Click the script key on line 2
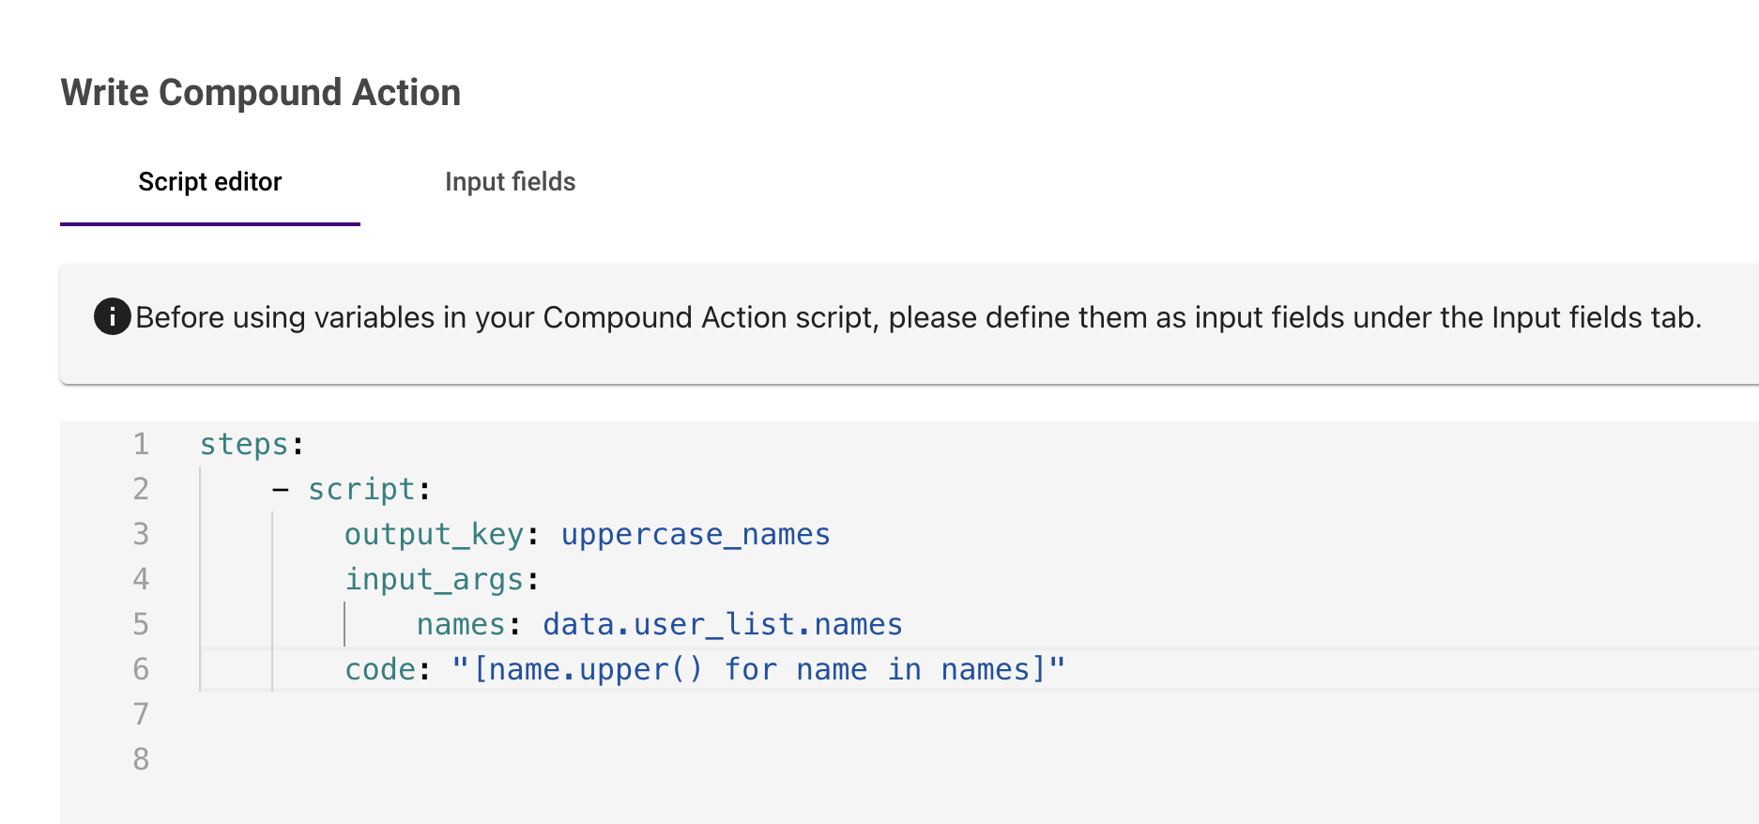Viewport: 1759px width, 824px height. [361, 489]
